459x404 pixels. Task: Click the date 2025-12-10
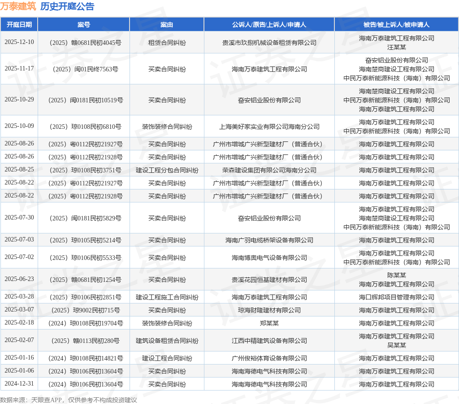(x=19, y=42)
